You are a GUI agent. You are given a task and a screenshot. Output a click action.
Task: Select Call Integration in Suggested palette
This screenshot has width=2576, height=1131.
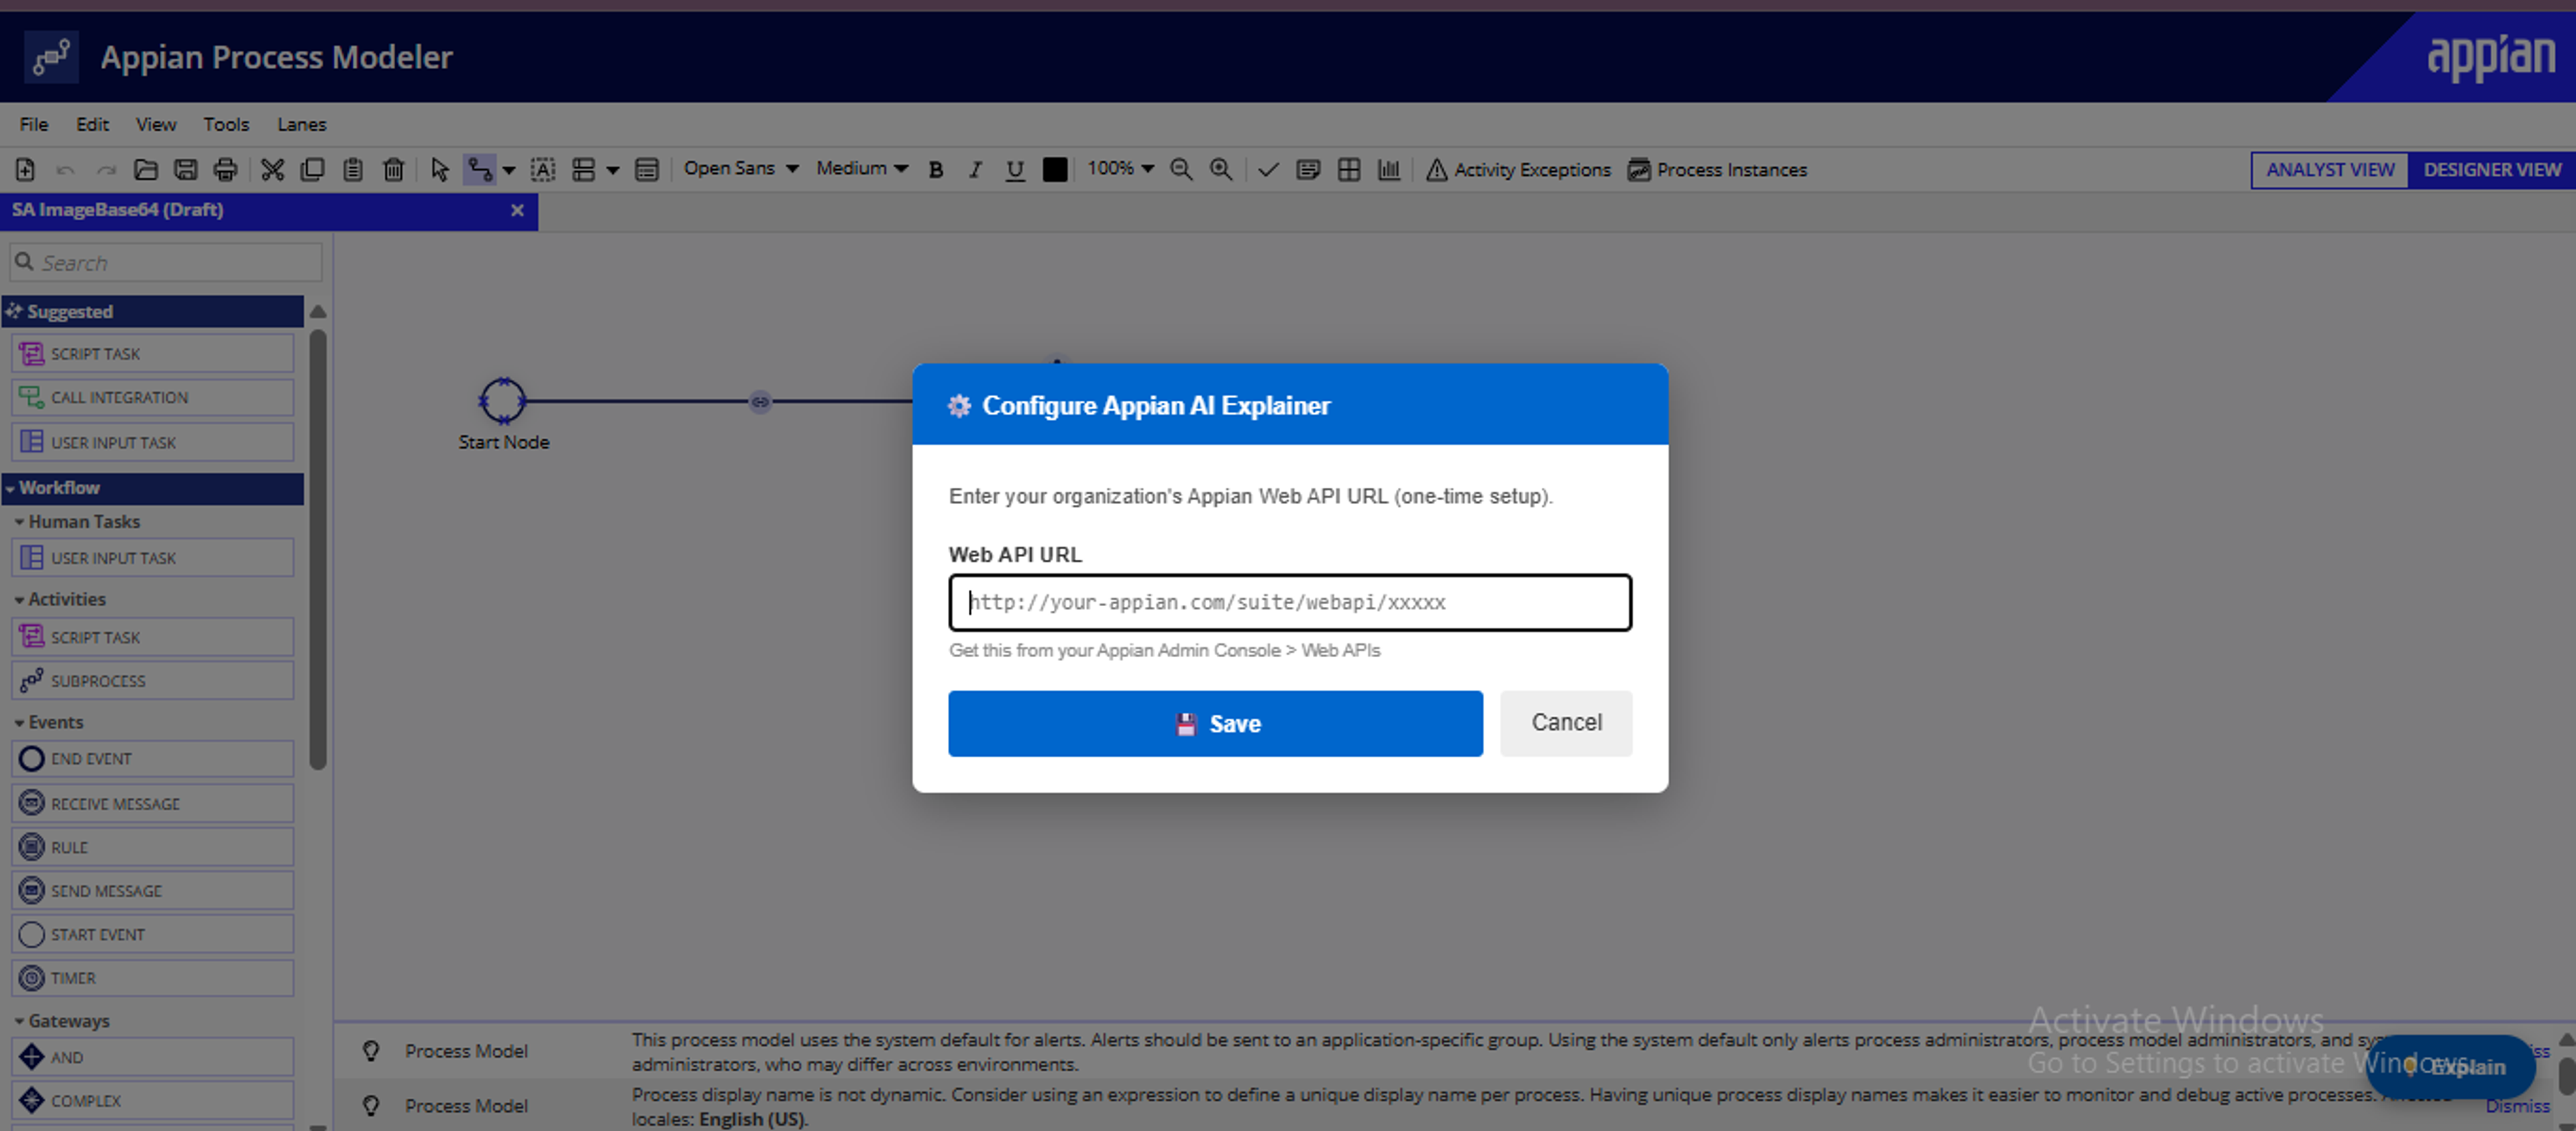153,397
